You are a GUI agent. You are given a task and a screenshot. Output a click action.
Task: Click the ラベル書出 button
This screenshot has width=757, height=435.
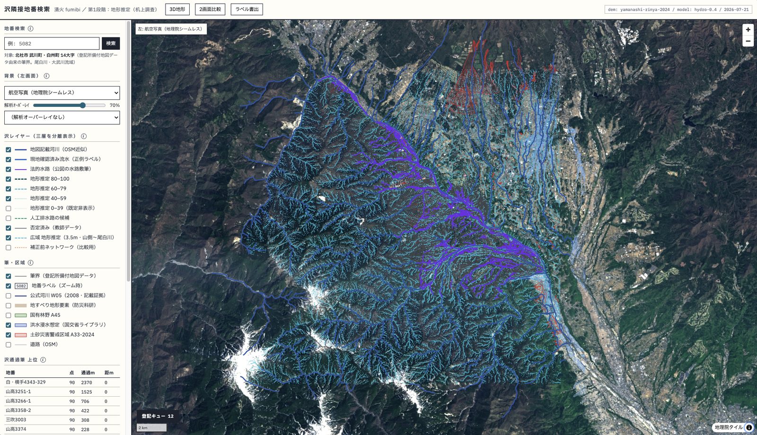[x=247, y=9]
